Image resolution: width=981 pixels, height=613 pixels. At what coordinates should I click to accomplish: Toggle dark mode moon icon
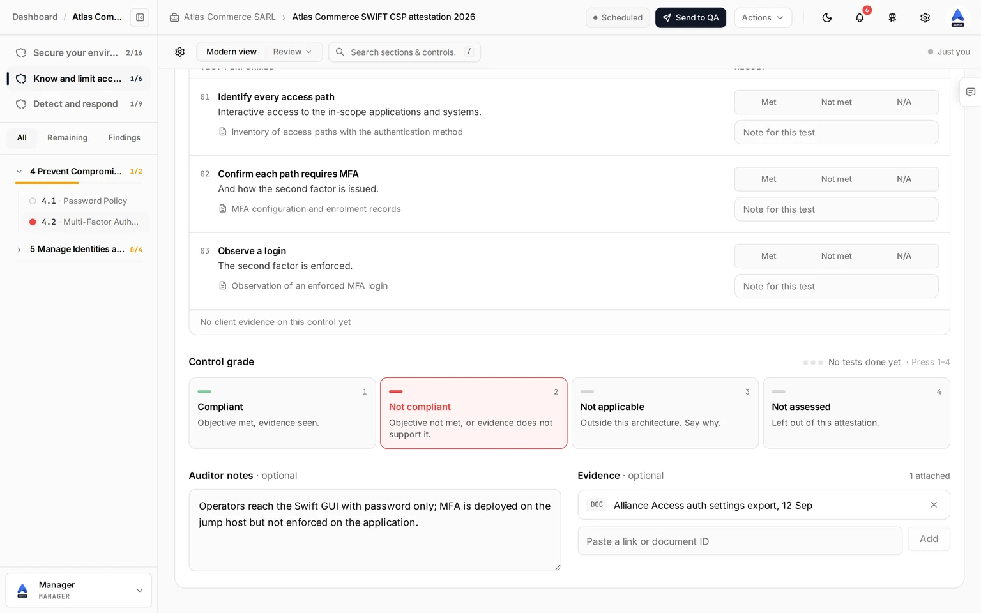(826, 18)
